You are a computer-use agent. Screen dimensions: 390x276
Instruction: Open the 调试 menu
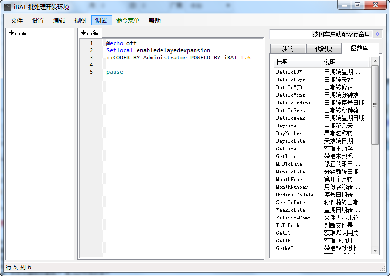point(101,21)
